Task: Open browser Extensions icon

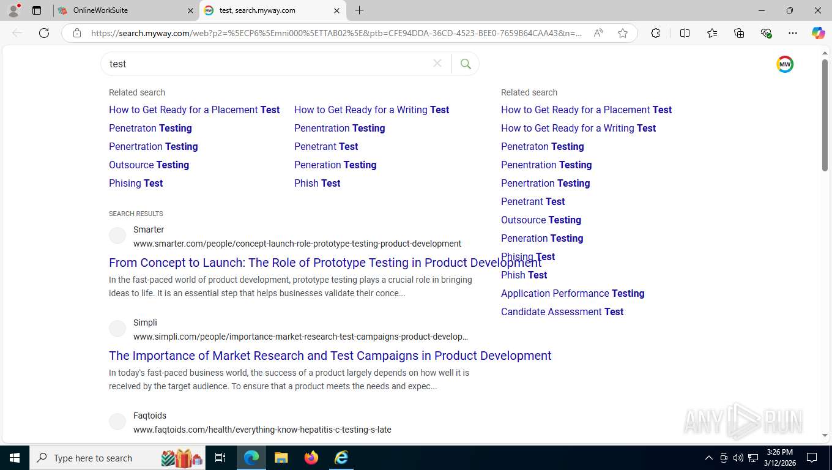Action: point(655,33)
